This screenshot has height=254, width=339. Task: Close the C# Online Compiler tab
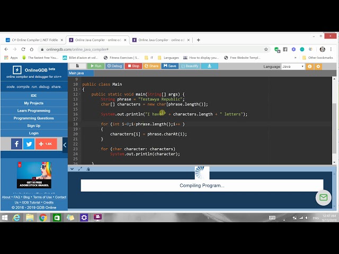tap(61, 40)
